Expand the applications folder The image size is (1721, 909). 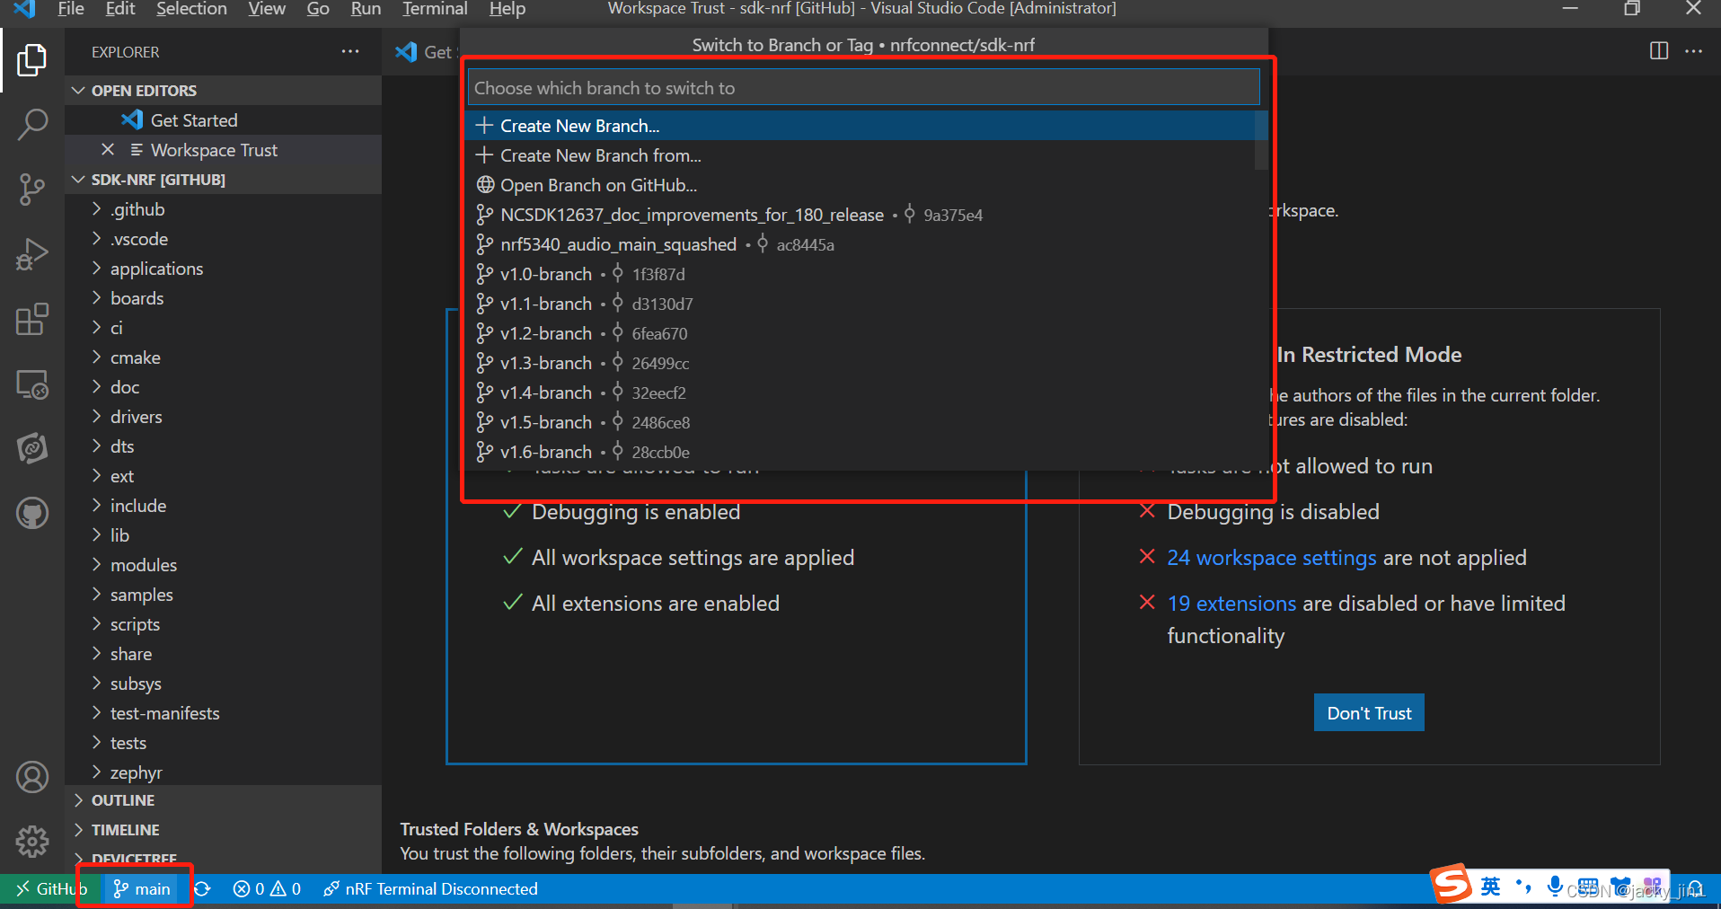click(x=224, y=269)
